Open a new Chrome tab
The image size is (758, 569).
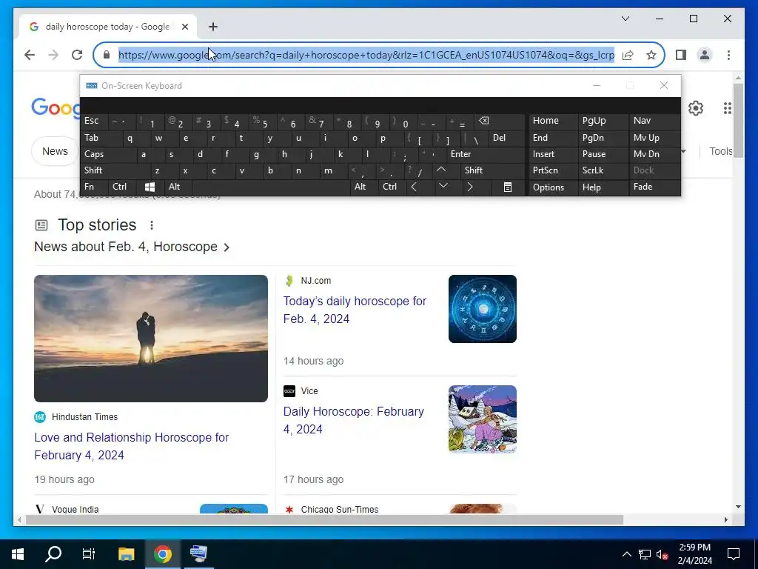[213, 27]
